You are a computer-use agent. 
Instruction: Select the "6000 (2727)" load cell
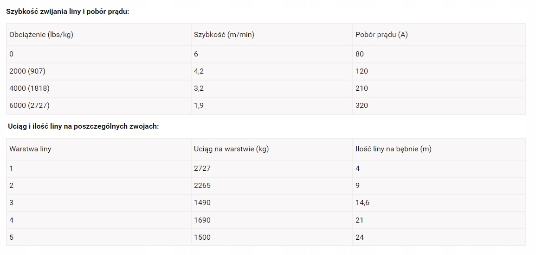(x=29, y=106)
